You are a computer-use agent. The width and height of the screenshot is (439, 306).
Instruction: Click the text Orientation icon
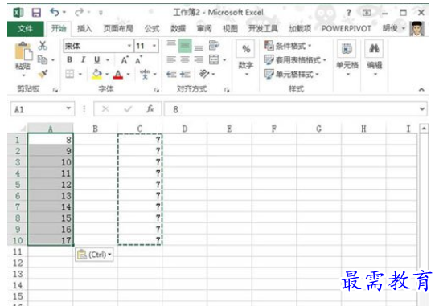click(x=204, y=74)
